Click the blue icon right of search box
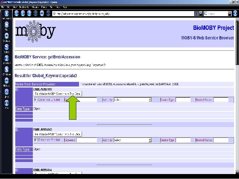The width and height of the screenshot is (239, 179). 235,14
